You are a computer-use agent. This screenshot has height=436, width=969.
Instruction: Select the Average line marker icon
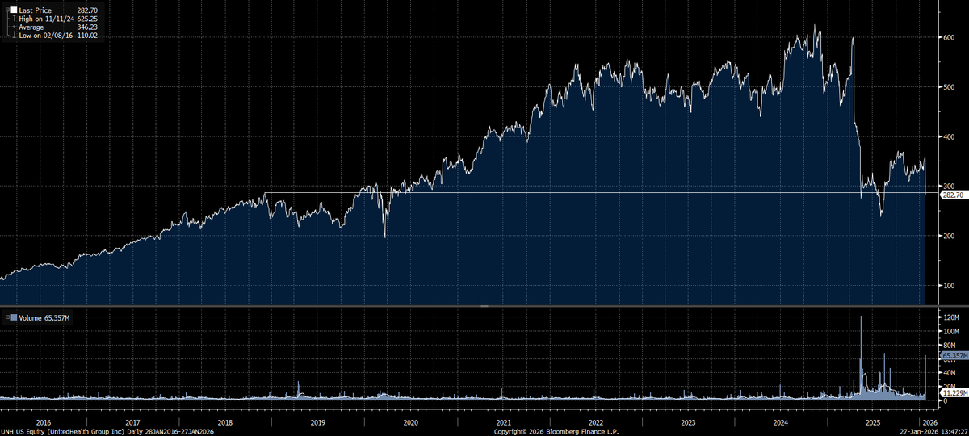click(14, 27)
